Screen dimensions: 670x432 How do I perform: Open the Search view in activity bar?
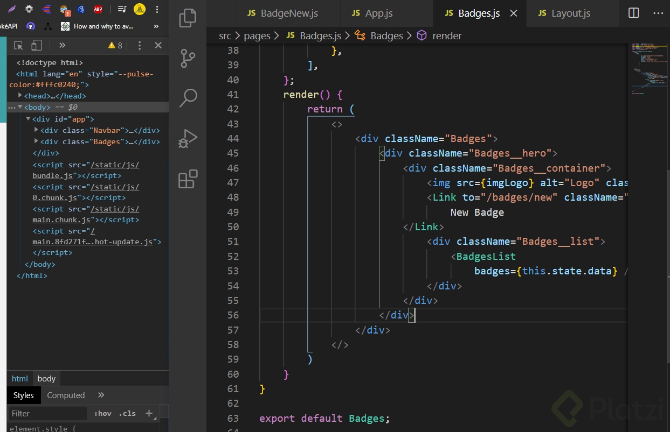point(187,97)
